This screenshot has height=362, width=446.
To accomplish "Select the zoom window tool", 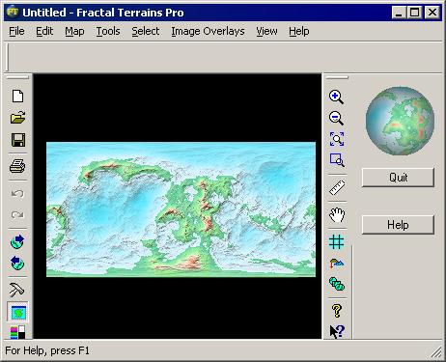I will (x=337, y=160).
